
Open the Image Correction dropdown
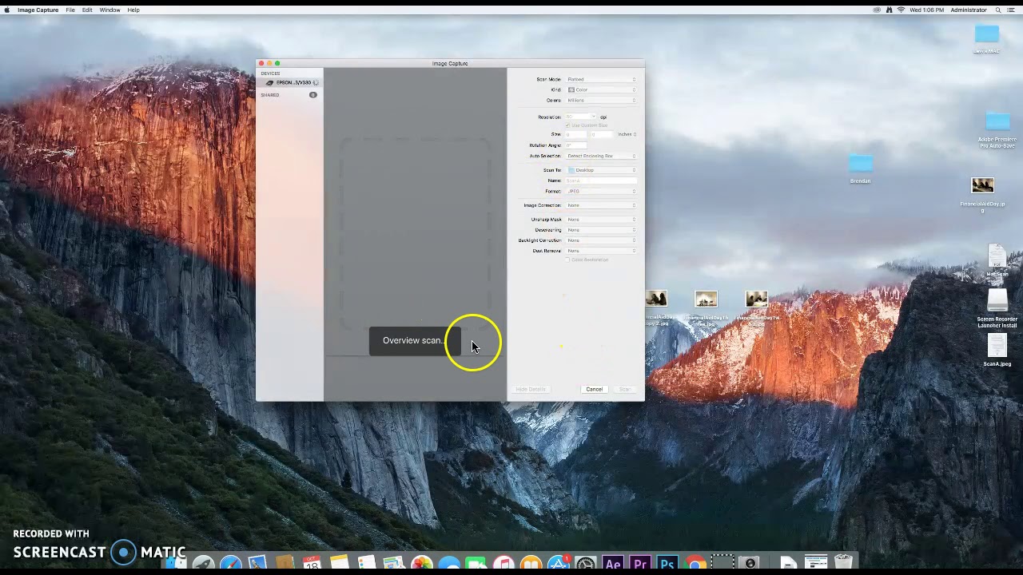[x=601, y=205]
